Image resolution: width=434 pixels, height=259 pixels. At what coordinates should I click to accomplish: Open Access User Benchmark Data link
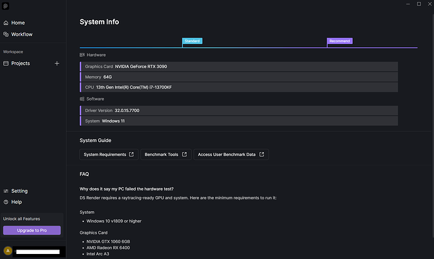231,155
